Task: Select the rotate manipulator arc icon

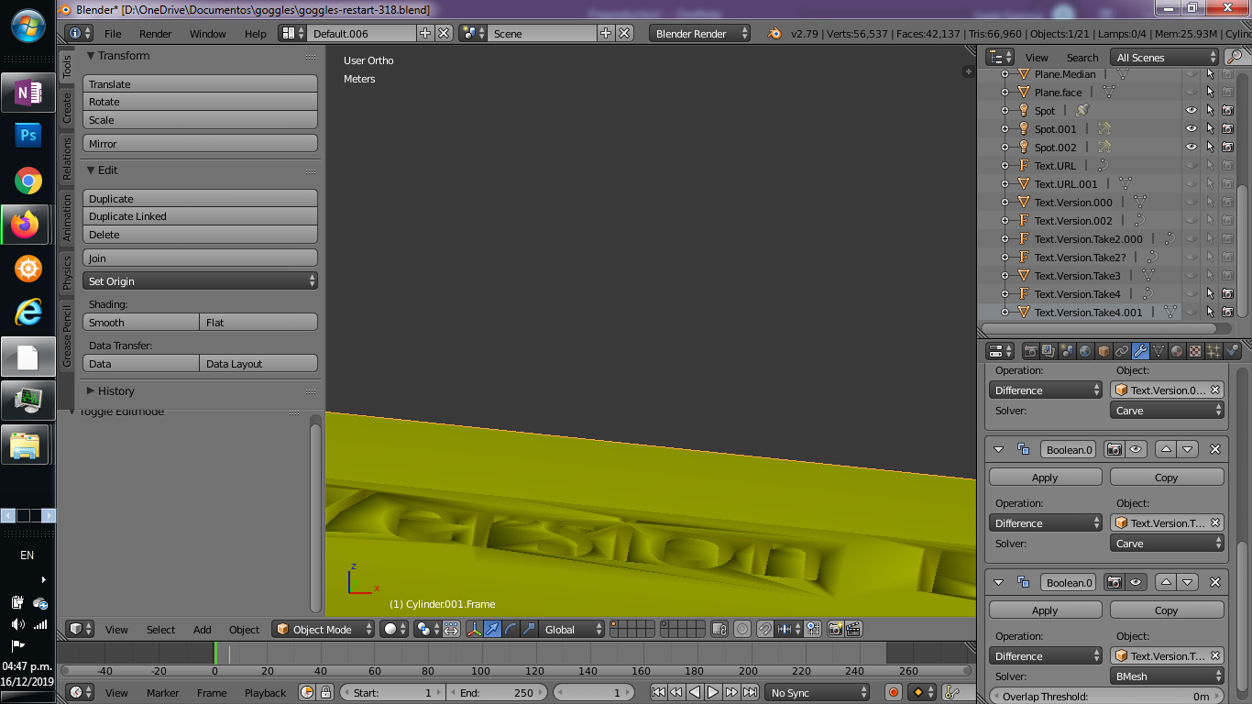Action: click(x=511, y=630)
